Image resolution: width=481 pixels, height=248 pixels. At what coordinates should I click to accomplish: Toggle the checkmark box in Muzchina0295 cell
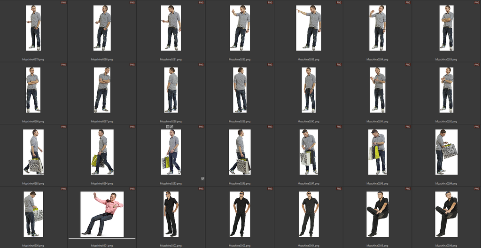[x=202, y=179]
